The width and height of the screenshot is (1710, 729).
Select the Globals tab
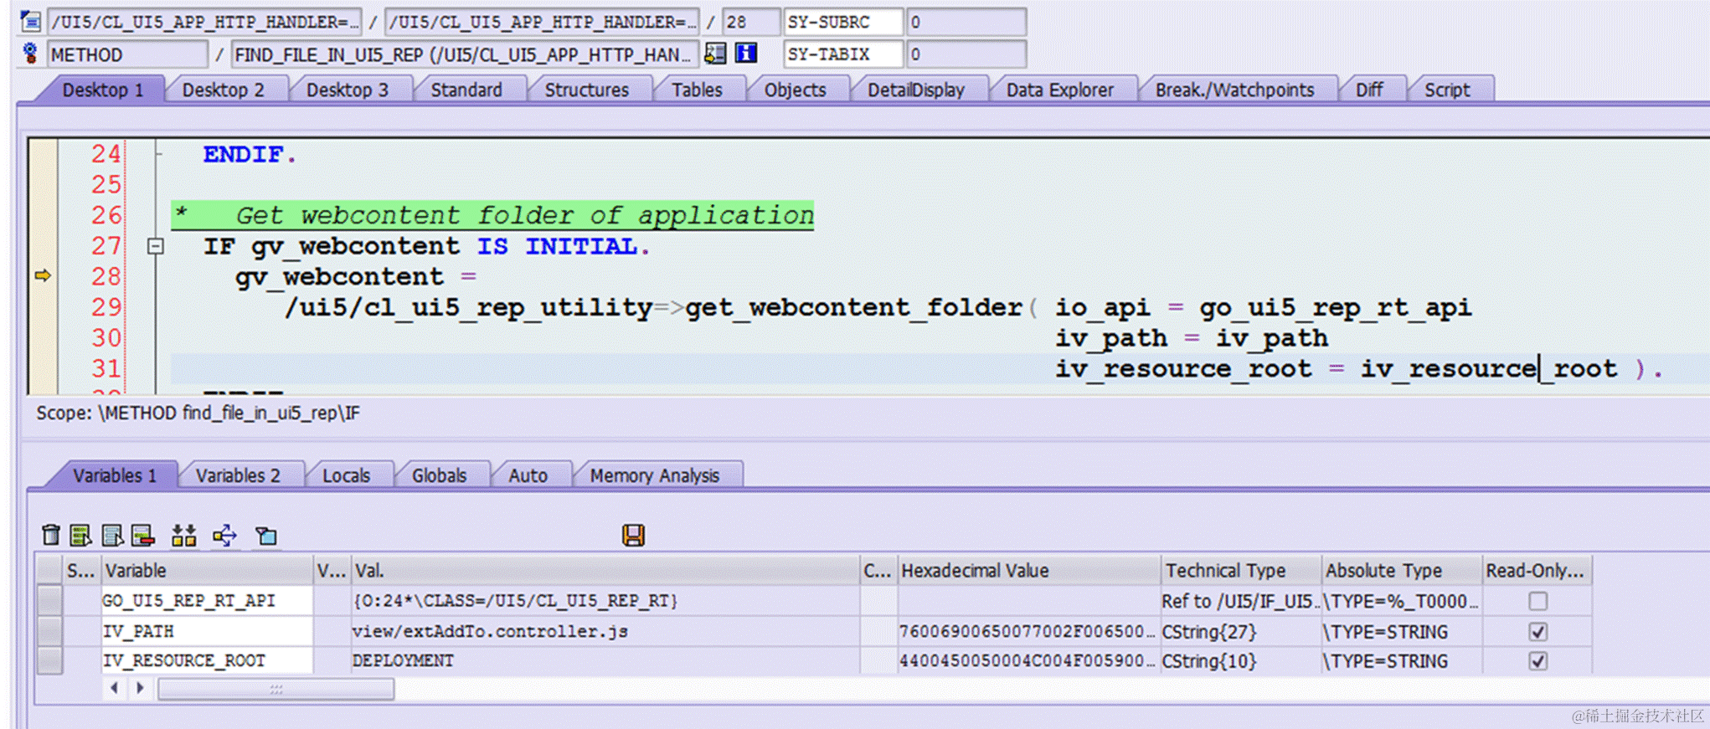[x=439, y=475]
